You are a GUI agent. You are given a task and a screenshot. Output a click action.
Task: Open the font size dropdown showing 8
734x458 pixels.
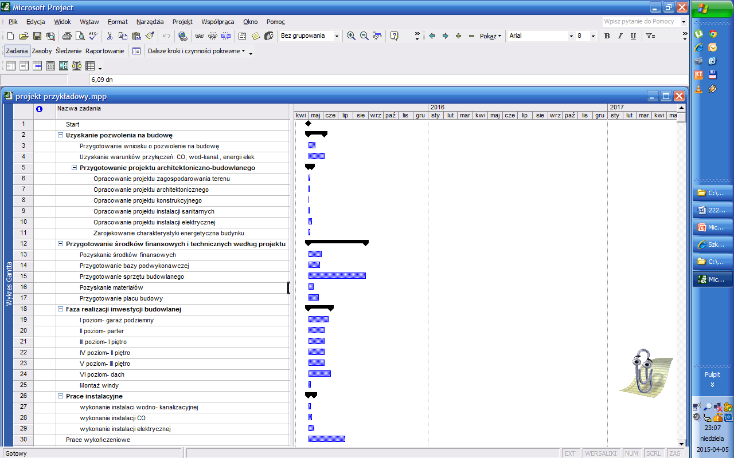594,36
